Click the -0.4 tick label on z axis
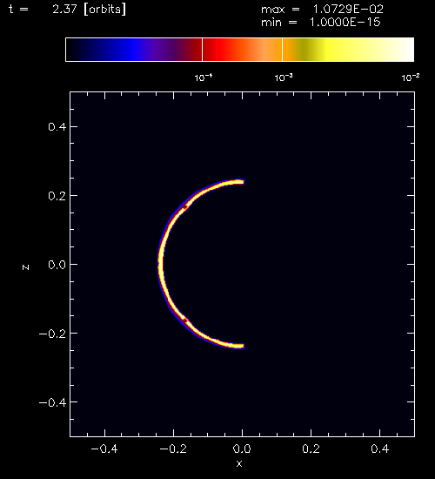The width and height of the screenshot is (435, 479). pyautogui.click(x=52, y=402)
